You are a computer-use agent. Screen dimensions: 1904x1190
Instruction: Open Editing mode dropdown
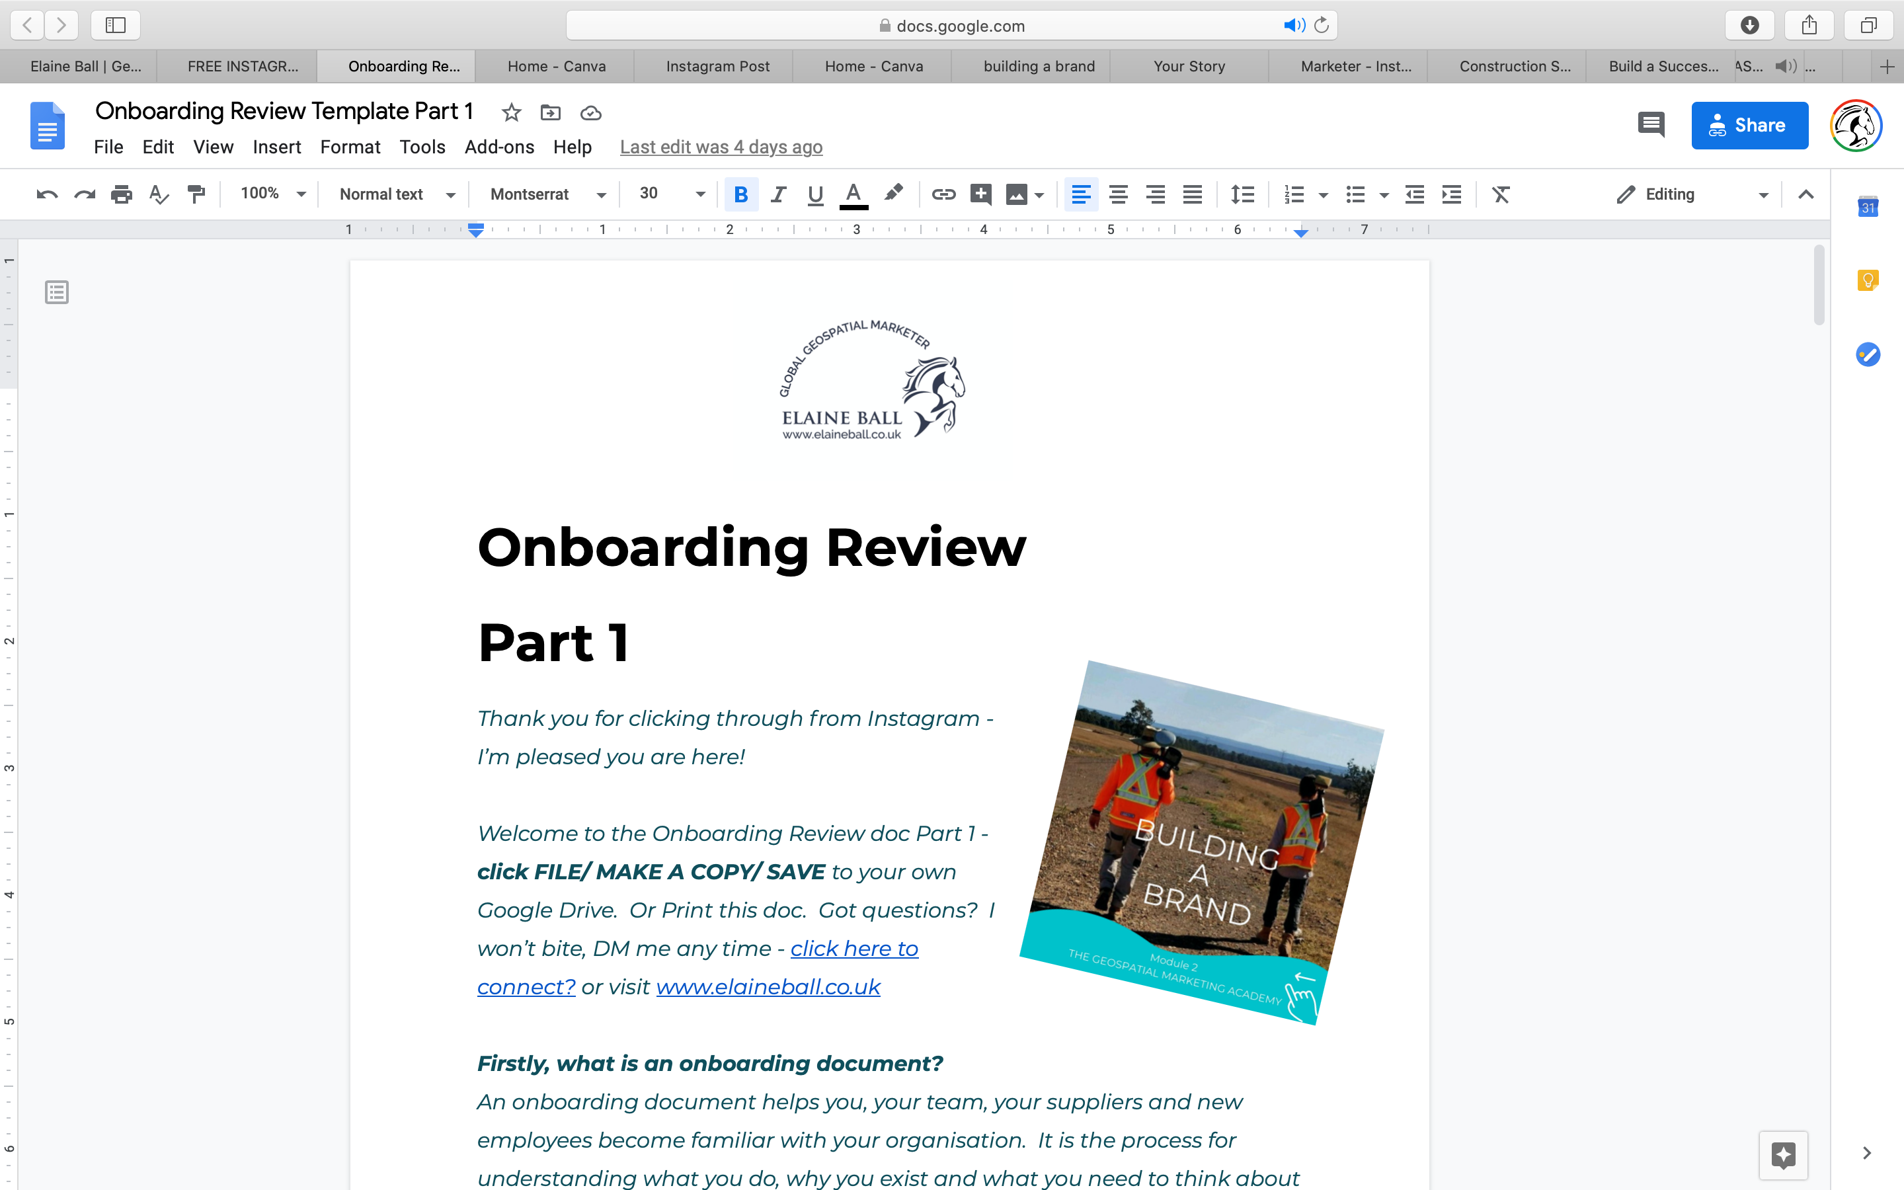pyautogui.click(x=1692, y=194)
